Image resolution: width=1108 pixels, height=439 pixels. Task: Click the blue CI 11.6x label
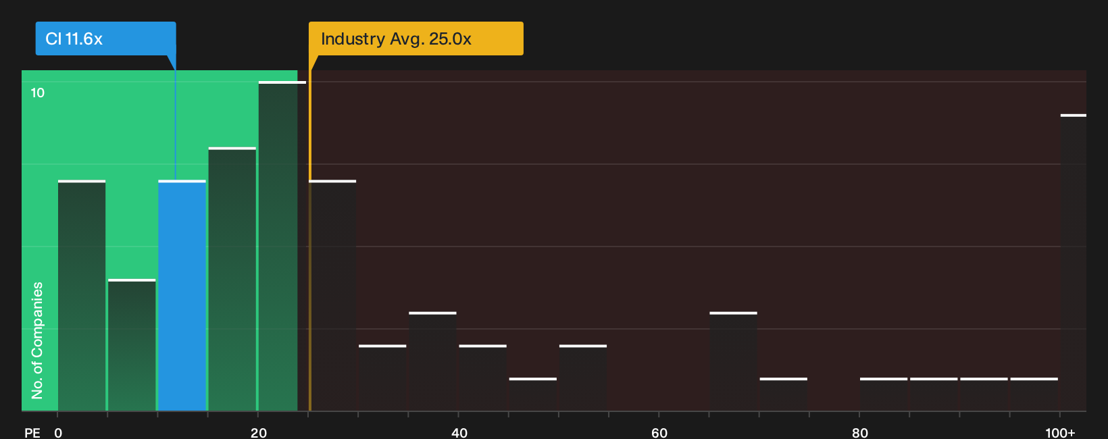105,38
